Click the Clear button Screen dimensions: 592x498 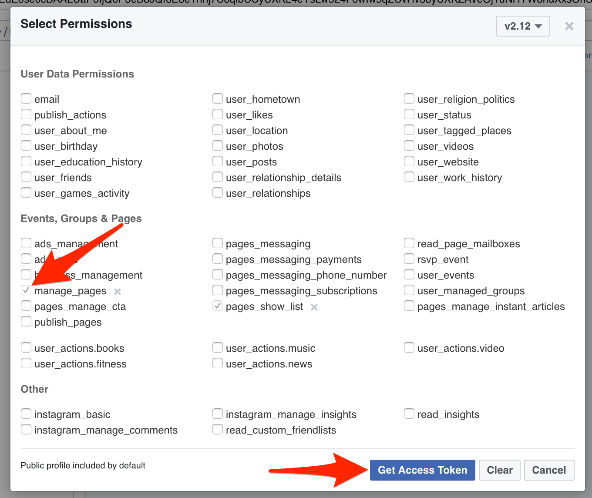pyautogui.click(x=500, y=470)
